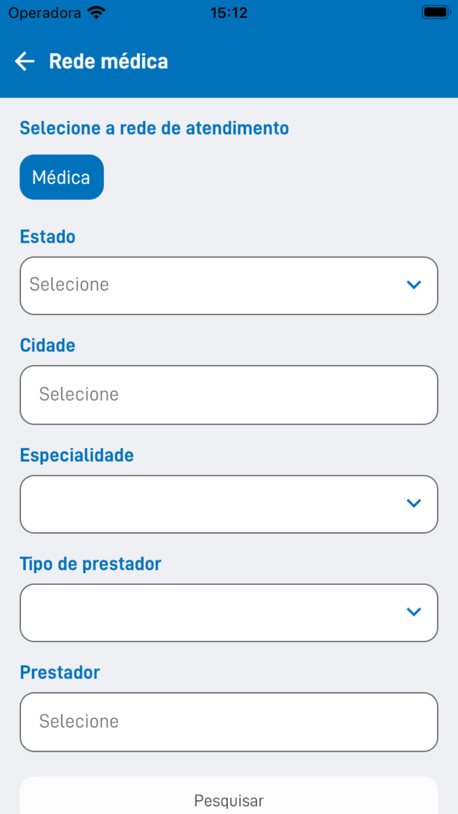
Task: Focus the Cidade Selecione field
Action: pyautogui.click(x=229, y=394)
